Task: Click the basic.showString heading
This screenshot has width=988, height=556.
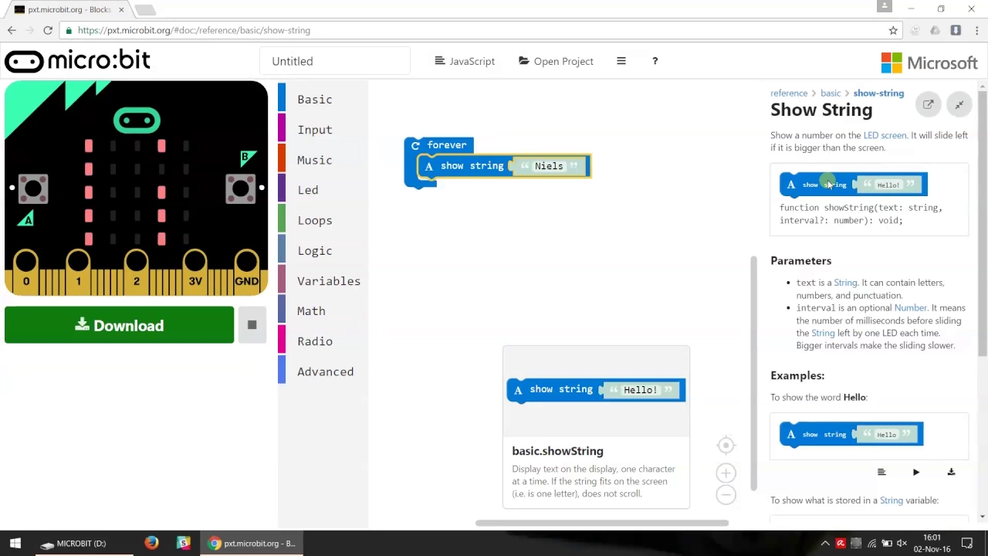Action: click(x=557, y=451)
